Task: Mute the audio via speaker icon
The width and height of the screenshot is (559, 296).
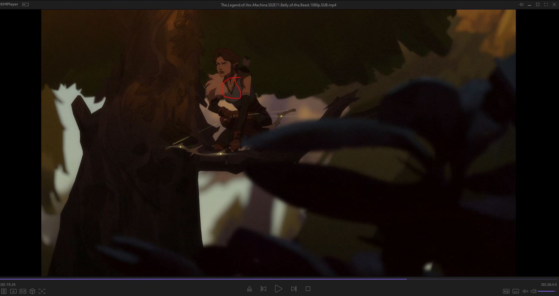Action: tap(534, 291)
